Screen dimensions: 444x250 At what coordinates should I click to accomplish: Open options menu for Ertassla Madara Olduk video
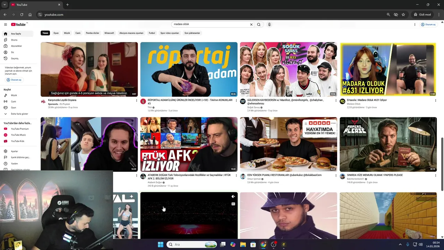[435, 100]
